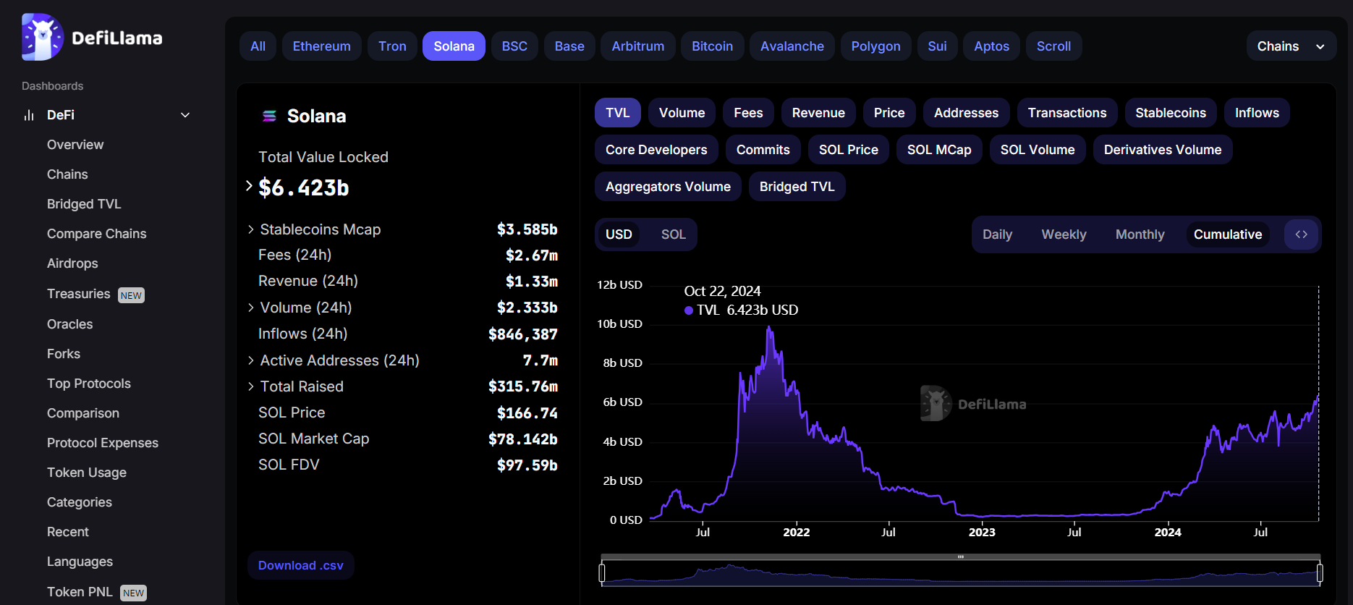Toggle the Volume chart metric
Image resolution: width=1353 pixels, height=605 pixels.
point(682,113)
